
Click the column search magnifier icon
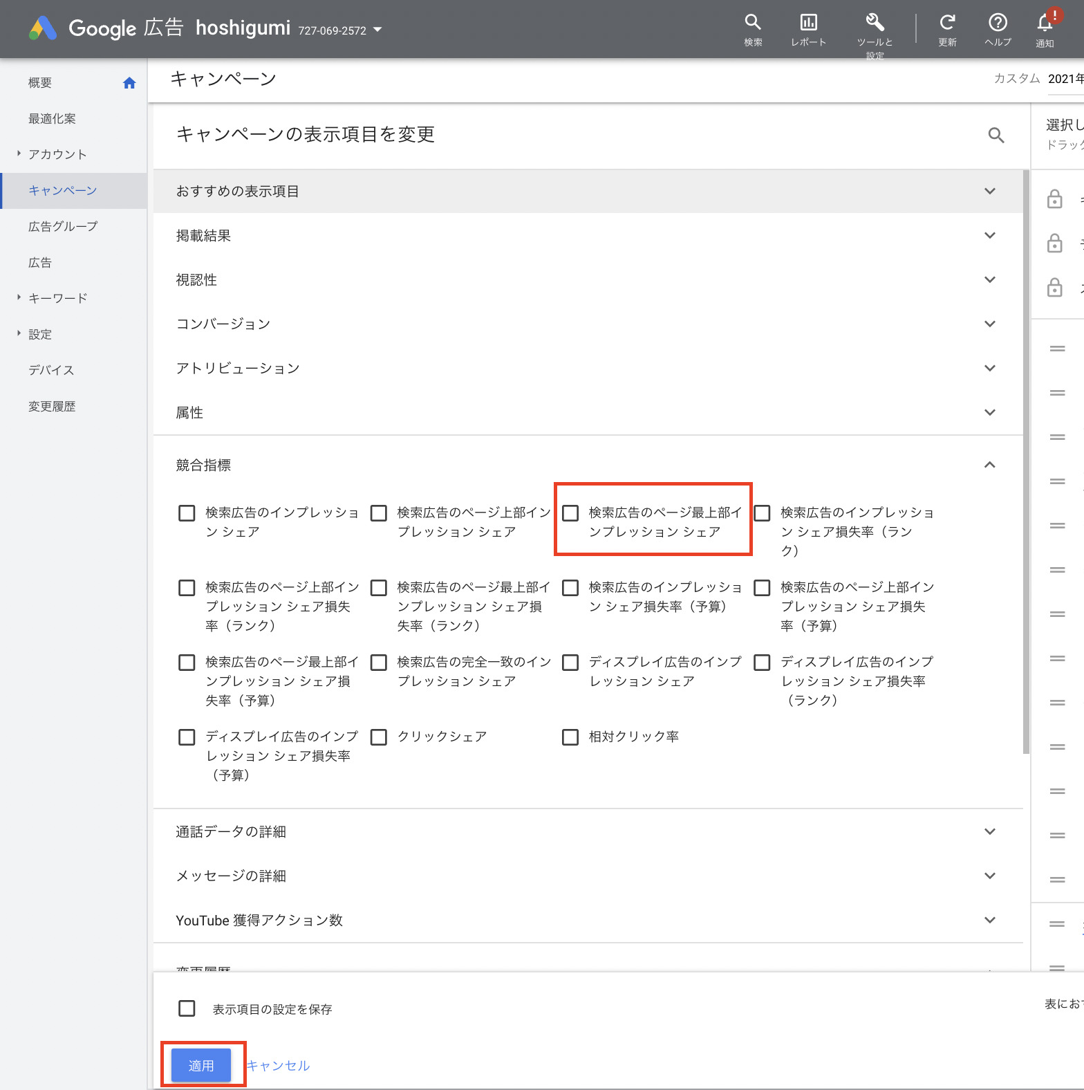point(996,135)
